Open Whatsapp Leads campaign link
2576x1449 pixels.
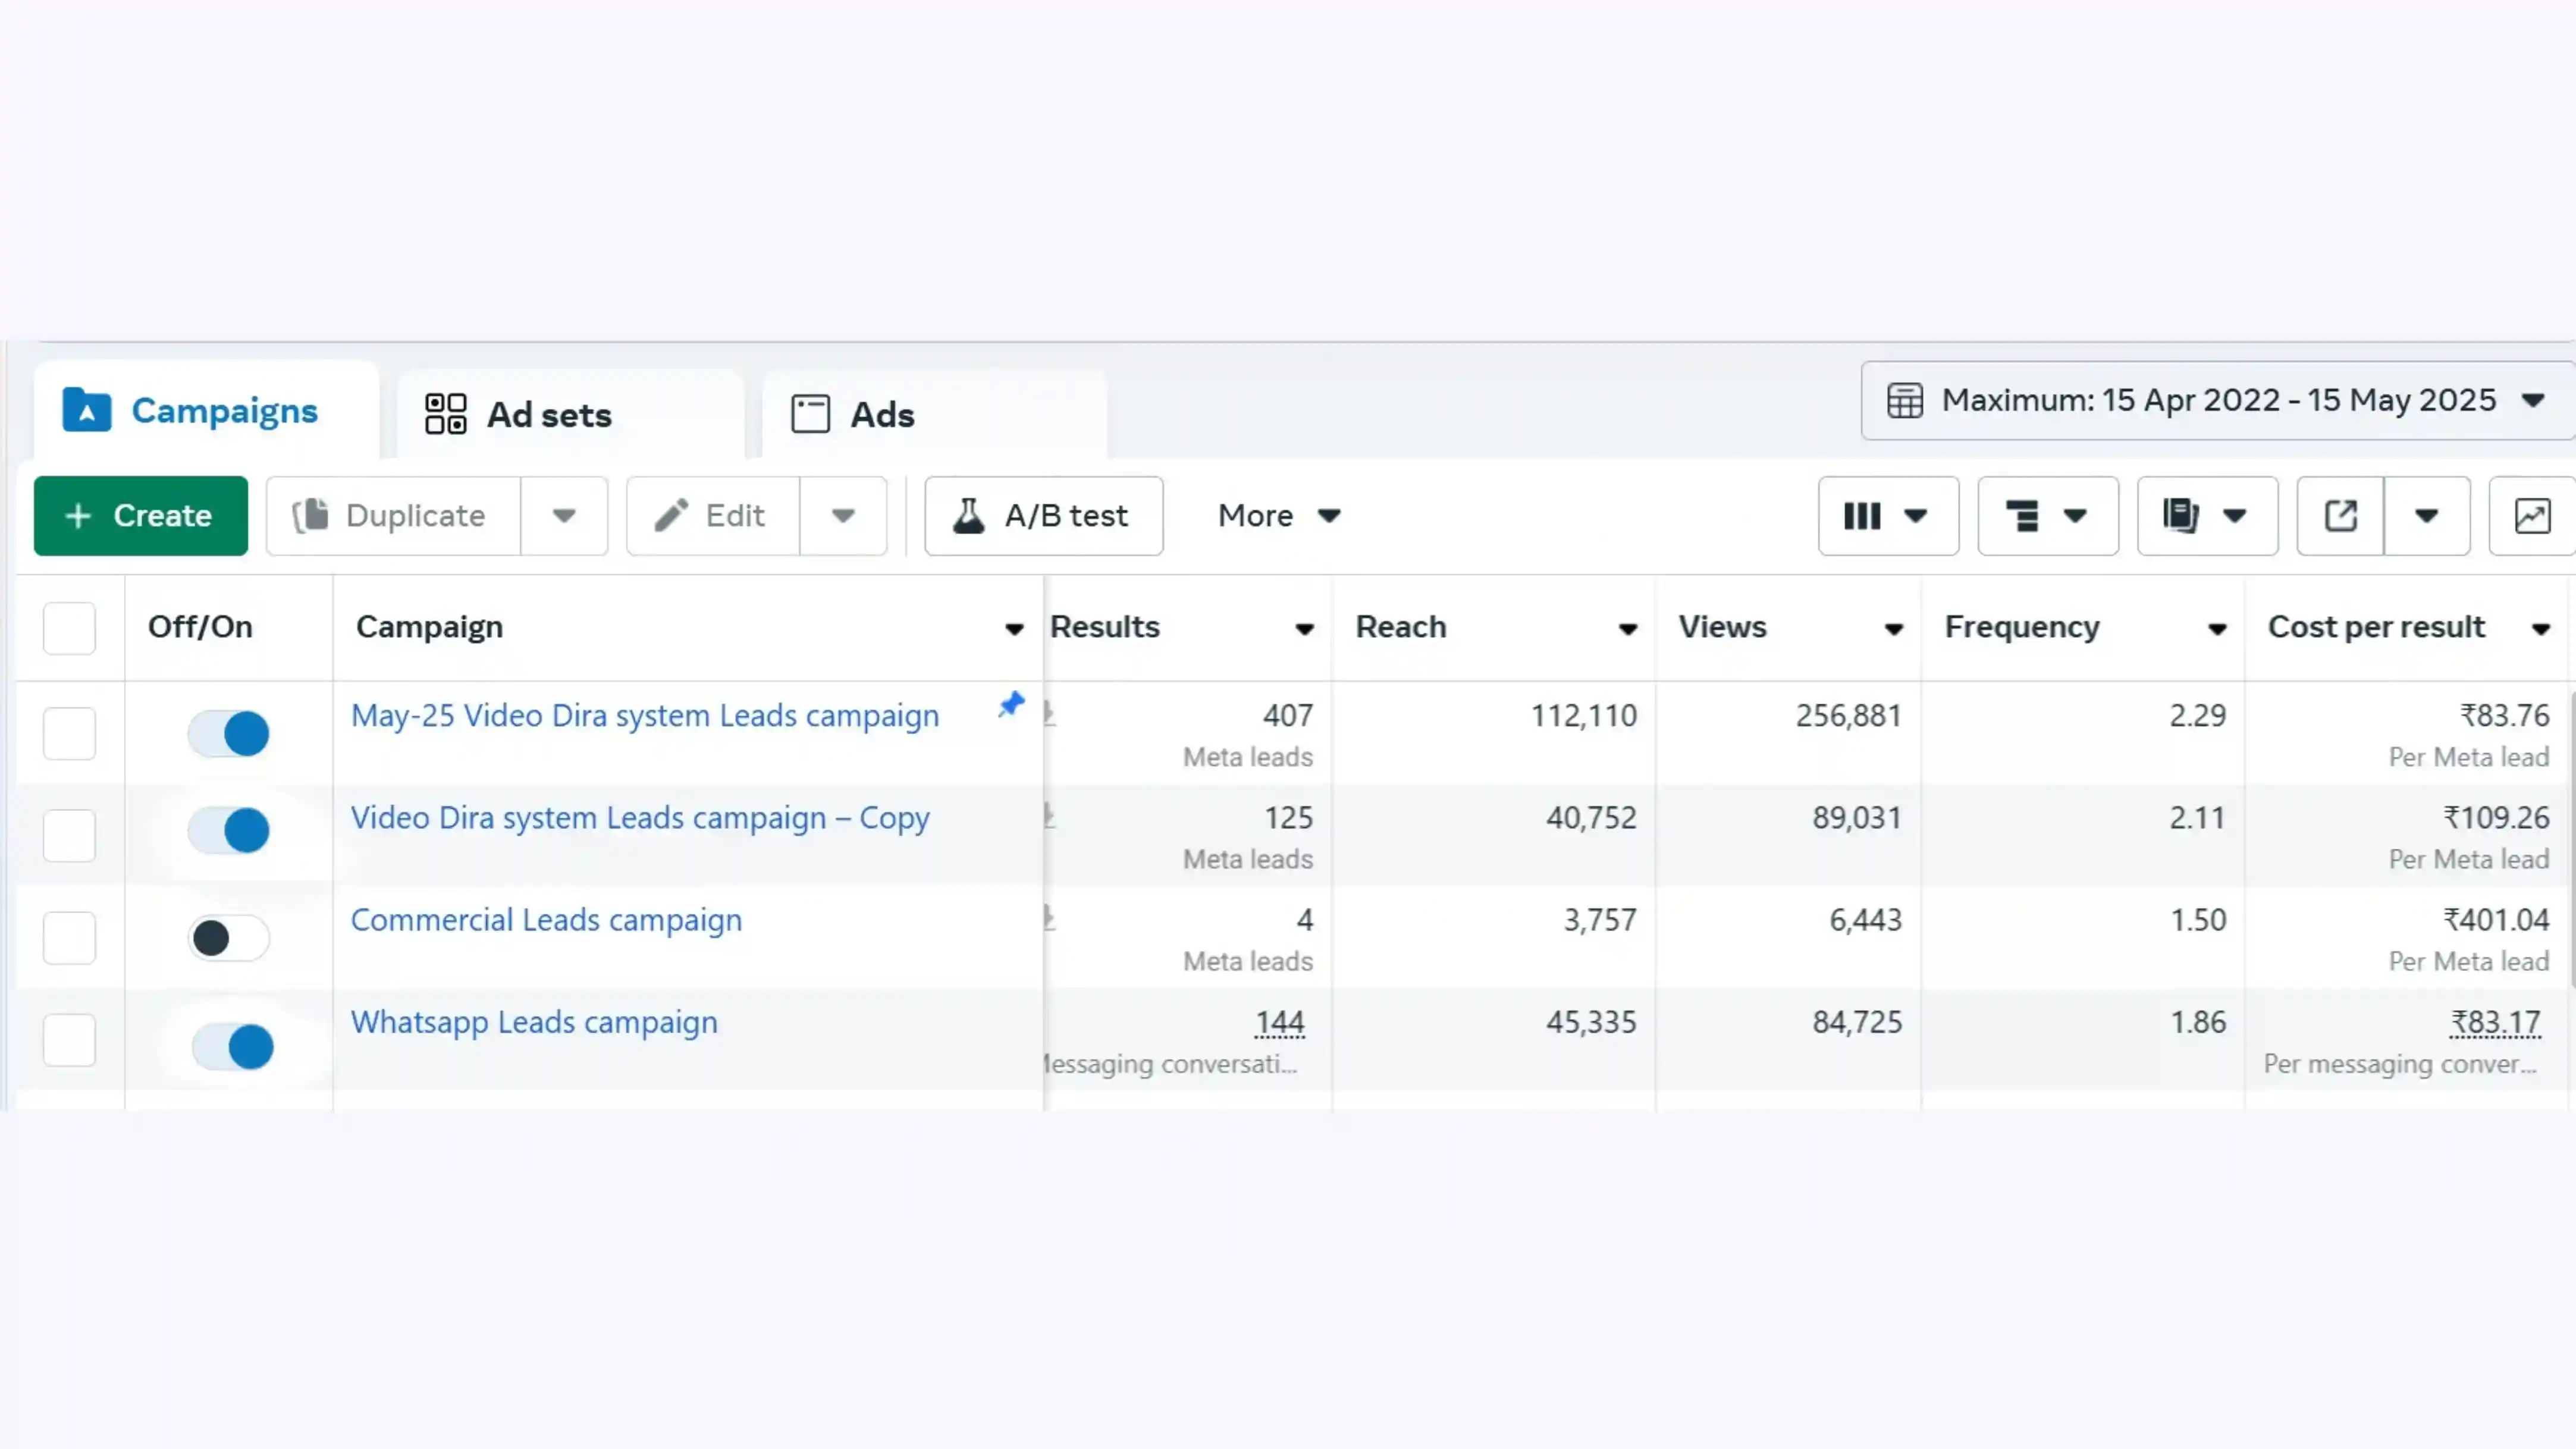point(534,1022)
